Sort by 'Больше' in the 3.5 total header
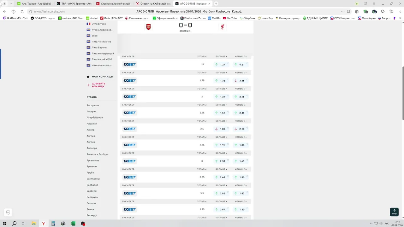The width and height of the screenshot is (404, 227). pos(221,185)
